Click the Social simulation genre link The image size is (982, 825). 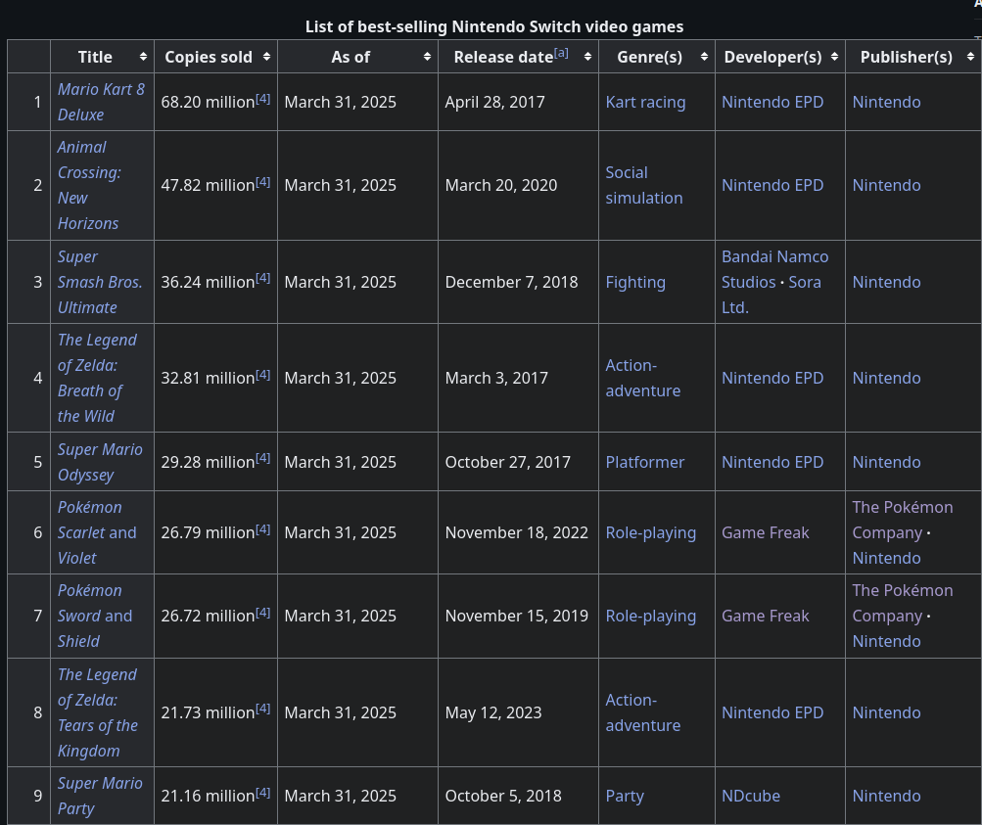tap(644, 185)
